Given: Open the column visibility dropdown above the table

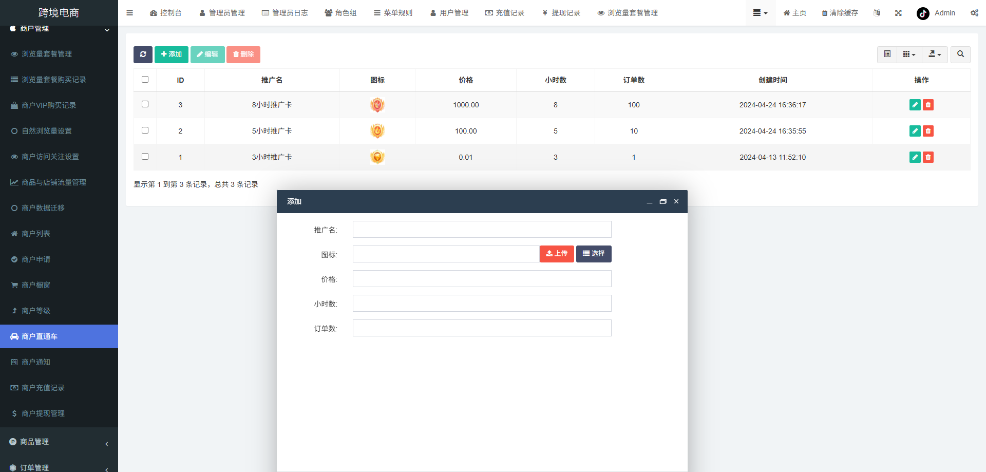Looking at the screenshot, I should (x=908, y=54).
